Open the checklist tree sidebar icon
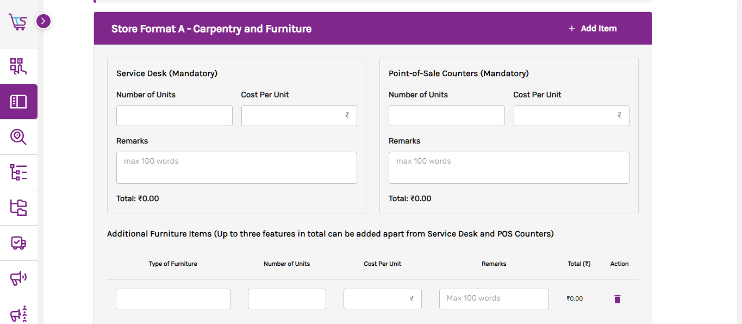Image resolution: width=742 pixels, height=324 pixels. coord(18,172)
